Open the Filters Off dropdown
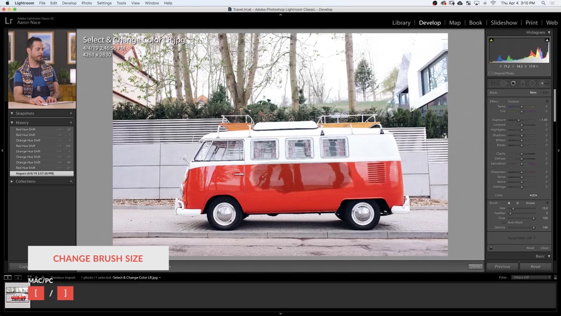The height and width of the screenshot is (316, 561). 532,278
